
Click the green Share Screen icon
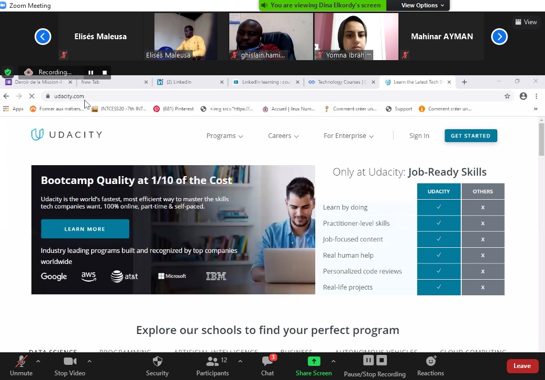(314, 361)
